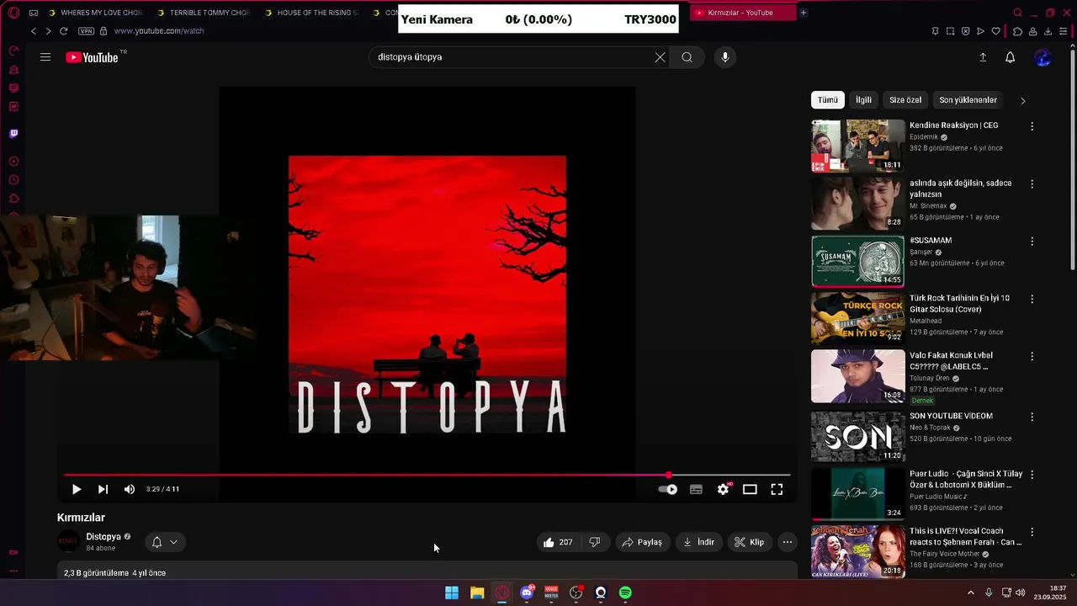Clear the search box text
1077x606 pixels.
(660, 57)
